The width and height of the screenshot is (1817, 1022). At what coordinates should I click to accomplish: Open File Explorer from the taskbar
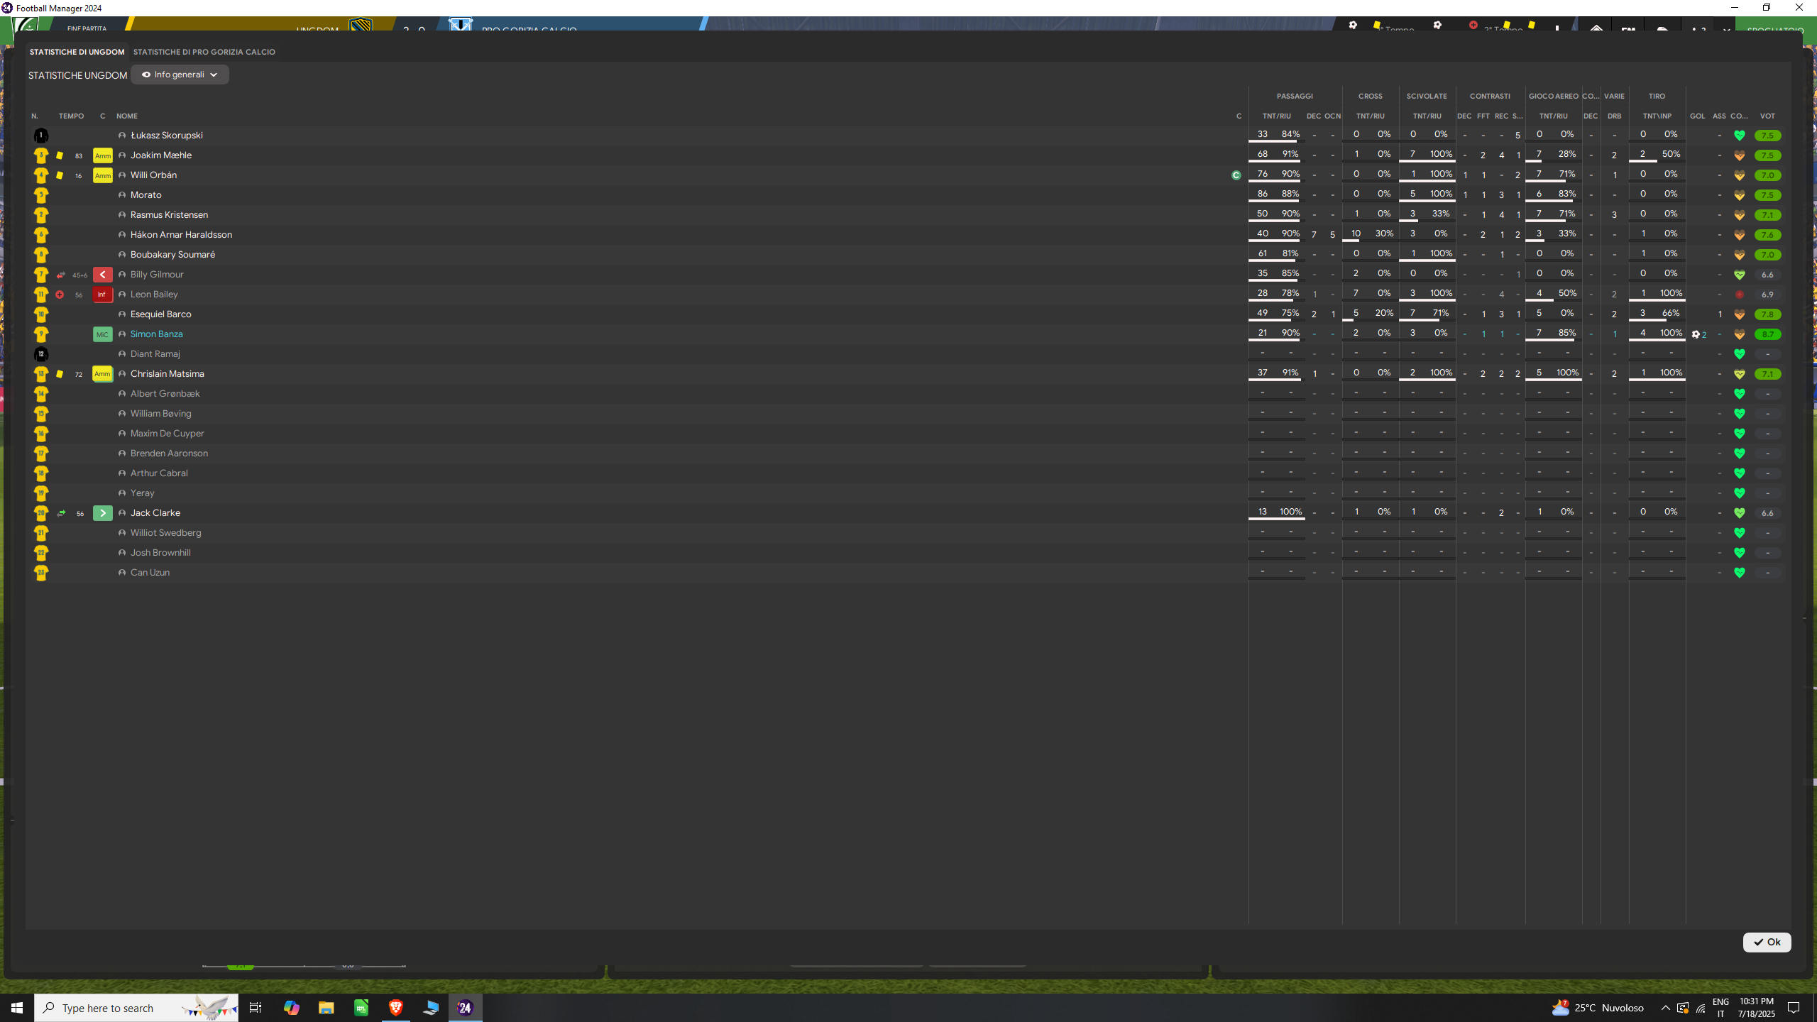(x=326, y=1008)
